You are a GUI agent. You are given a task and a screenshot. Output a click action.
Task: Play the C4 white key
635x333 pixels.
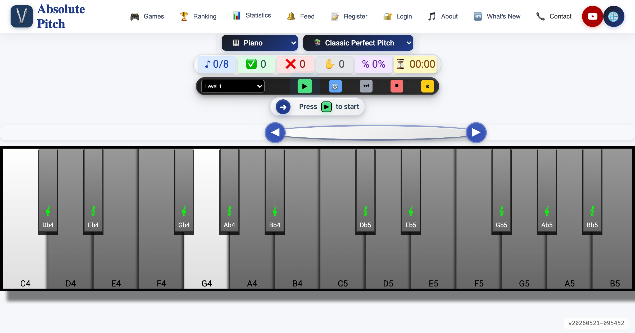25,259
